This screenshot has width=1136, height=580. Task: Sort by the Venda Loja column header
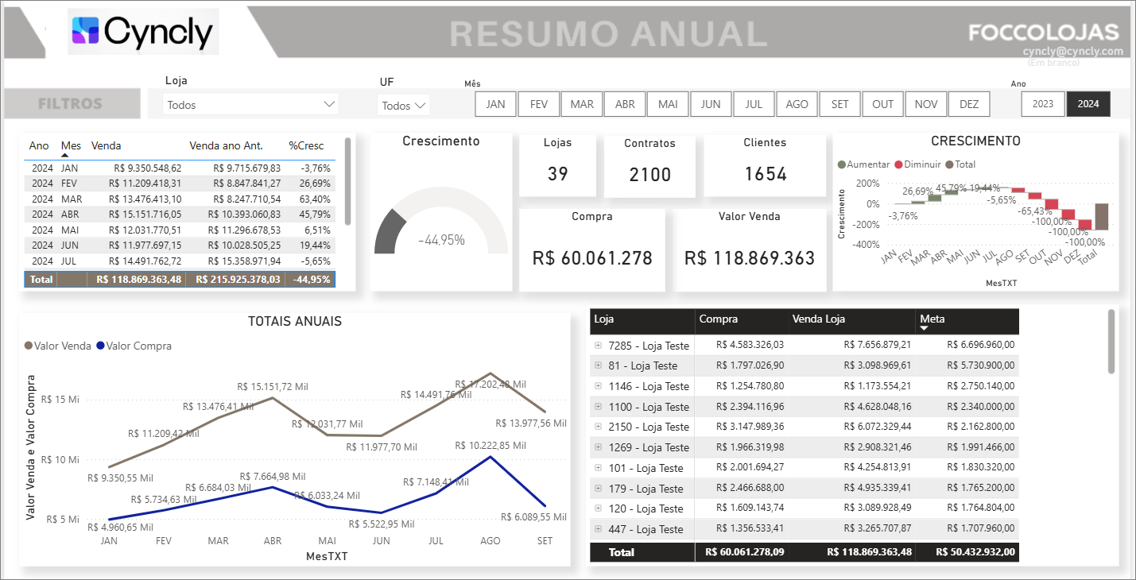818,319
